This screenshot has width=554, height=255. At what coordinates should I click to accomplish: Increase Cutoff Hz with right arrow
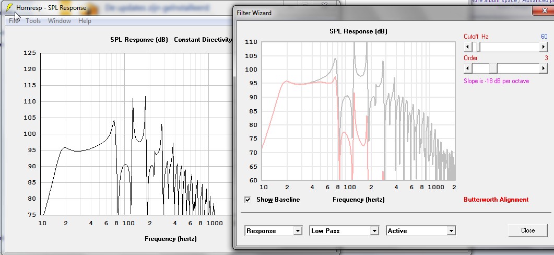coord(544,47)
